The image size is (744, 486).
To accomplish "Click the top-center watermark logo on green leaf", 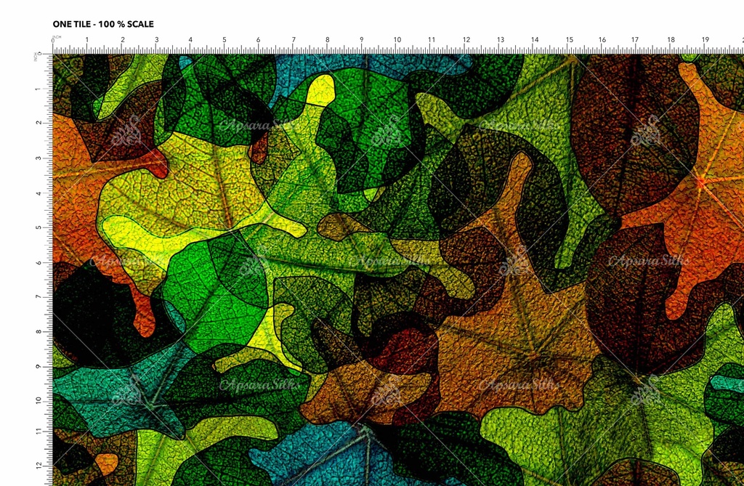I will (385, 131).
